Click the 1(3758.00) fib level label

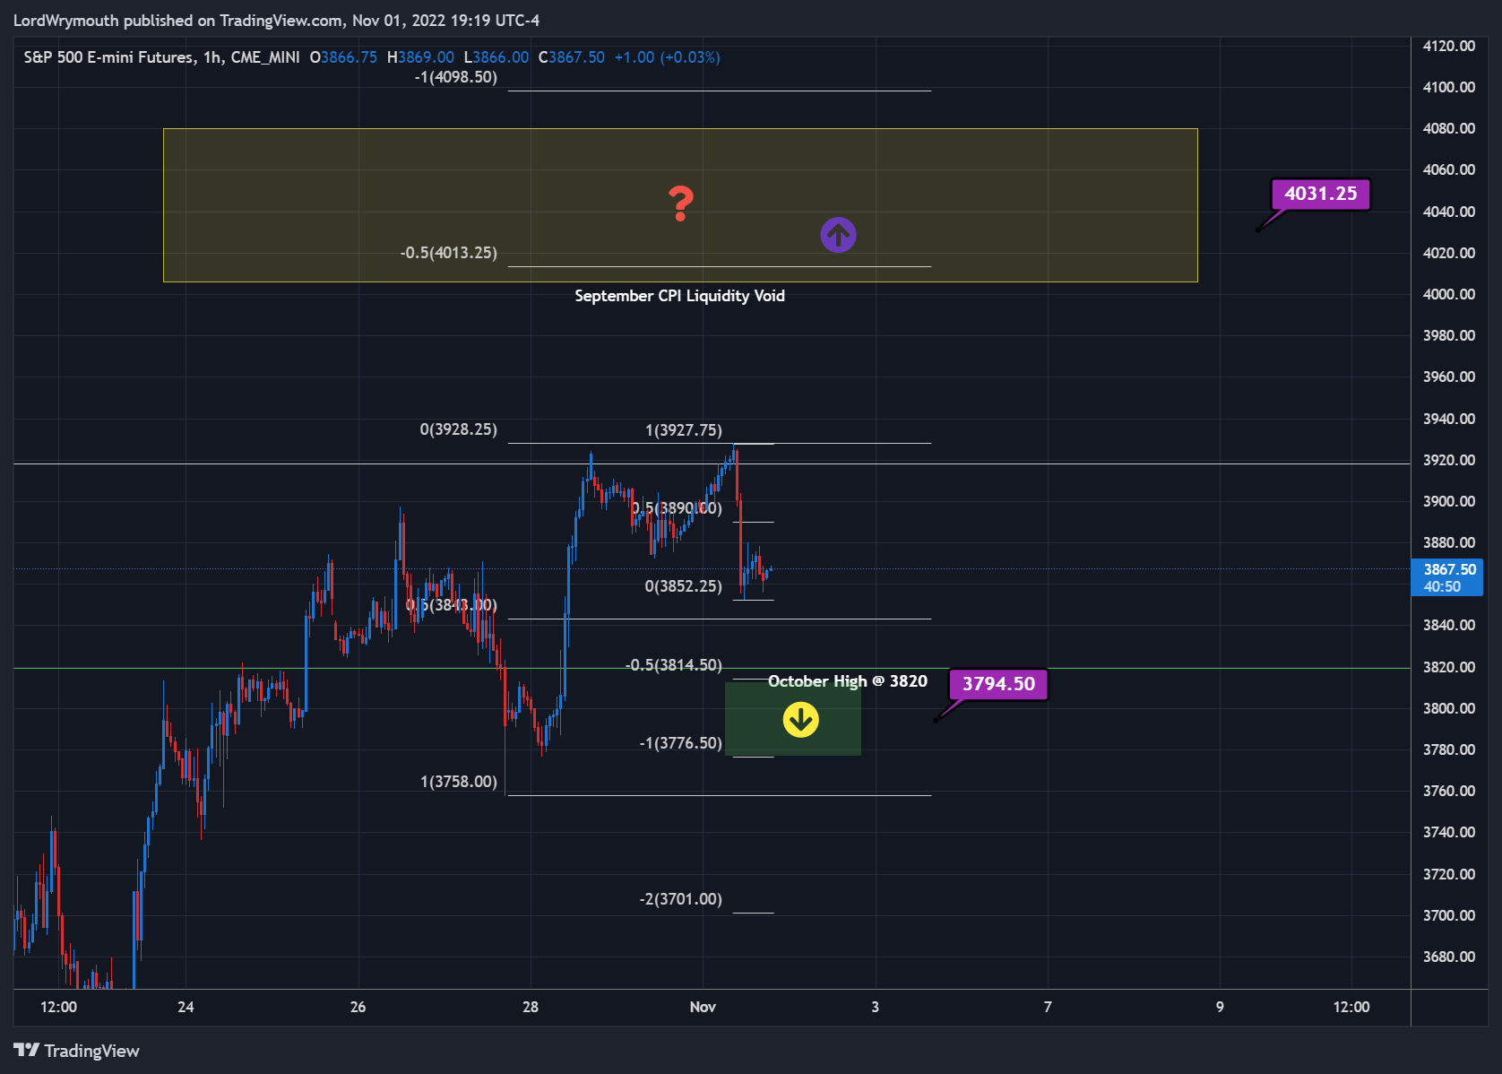click(x=459, y=782)
